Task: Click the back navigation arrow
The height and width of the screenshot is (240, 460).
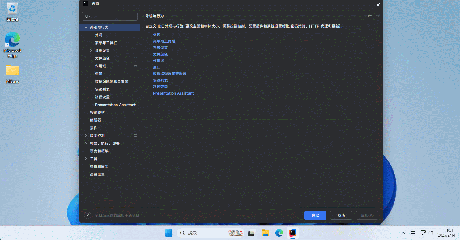Action: [369, 16]
